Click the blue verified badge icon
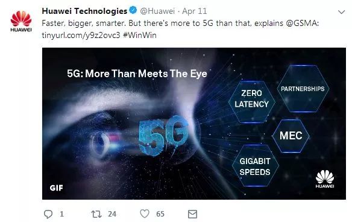Screen dimensions: 352x222 tap(133, 10)
